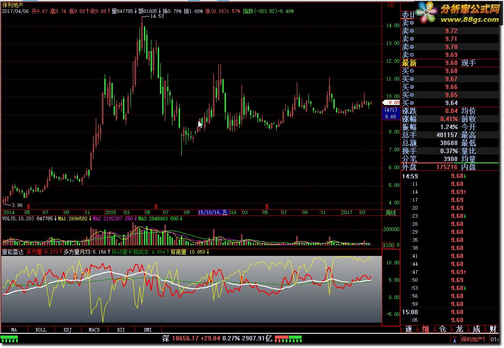Click the 量能雷达 indicator title
Image resolution: width=504 pixels, height=348 pixels.
pos(13,252)
